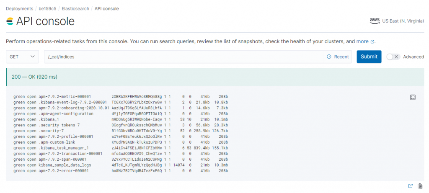Screen dimensions: 429x193
Task: Click UUID 4dTcX_KJTgmRLYzQqdHJBg
Action: (137, 165)
